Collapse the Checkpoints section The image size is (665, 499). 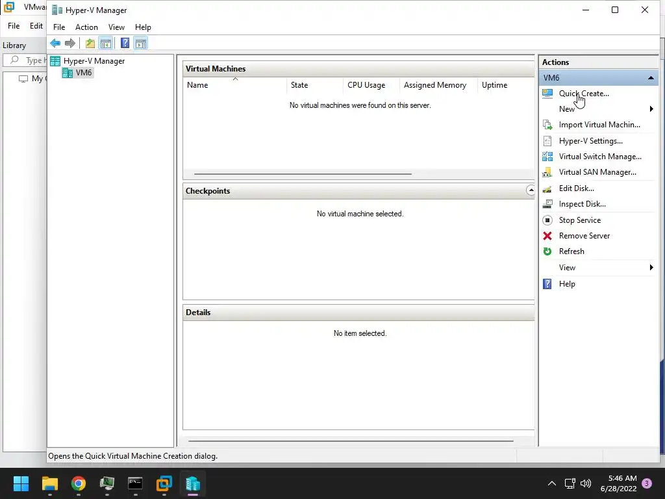pos(531,190)
